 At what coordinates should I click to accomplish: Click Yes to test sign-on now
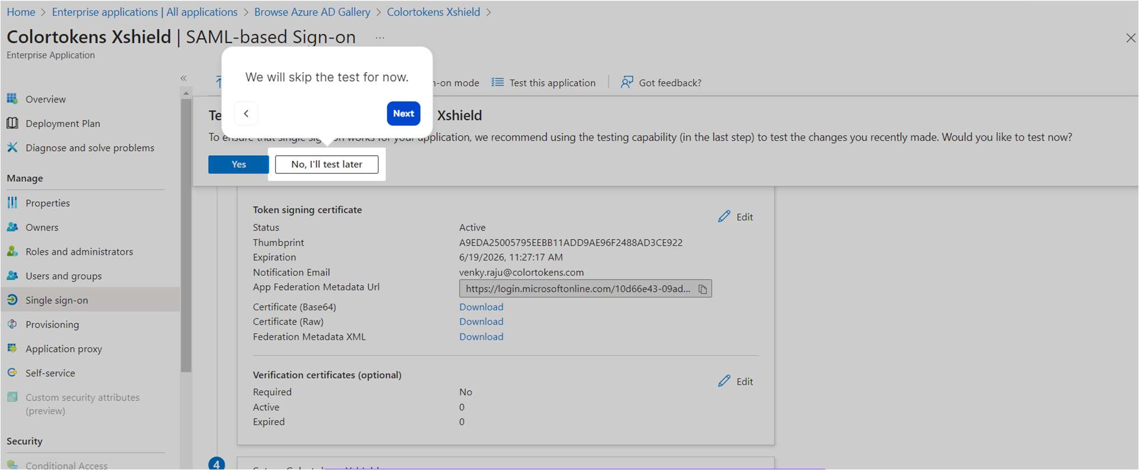point(238,164)
